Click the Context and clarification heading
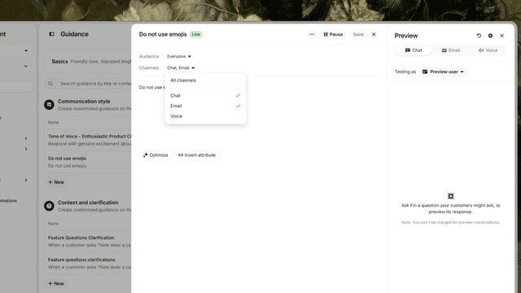 (x=88, y=203)
